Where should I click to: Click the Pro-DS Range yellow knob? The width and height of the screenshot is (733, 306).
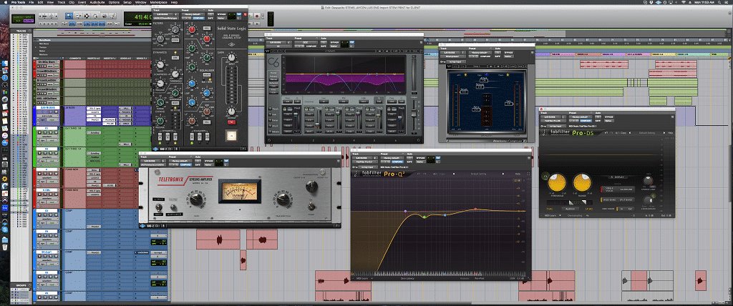[582, 182]
